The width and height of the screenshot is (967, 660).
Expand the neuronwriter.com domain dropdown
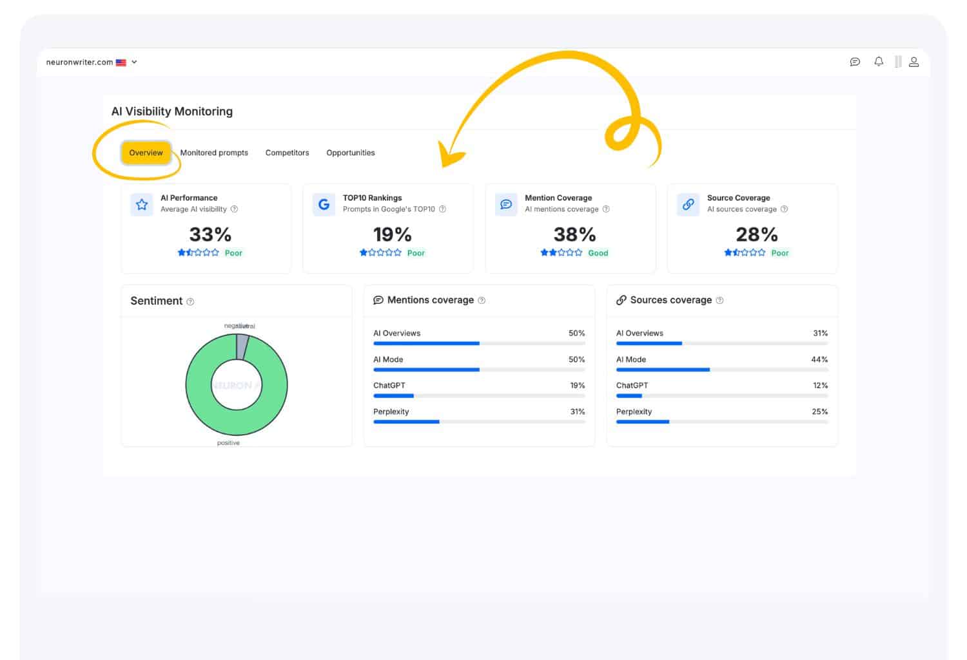pos(134,62)
